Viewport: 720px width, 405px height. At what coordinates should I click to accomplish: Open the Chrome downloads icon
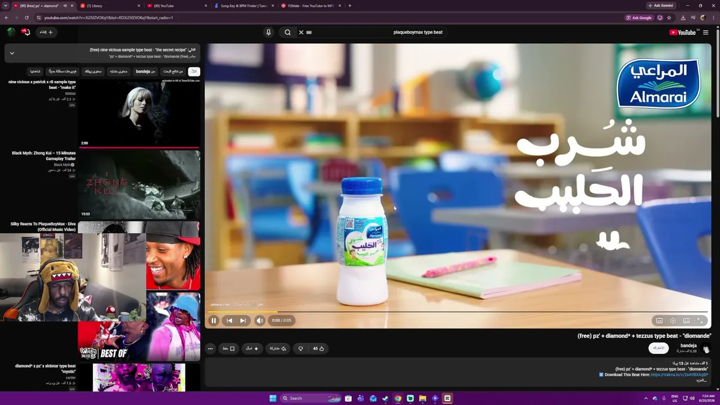(683, 17)
